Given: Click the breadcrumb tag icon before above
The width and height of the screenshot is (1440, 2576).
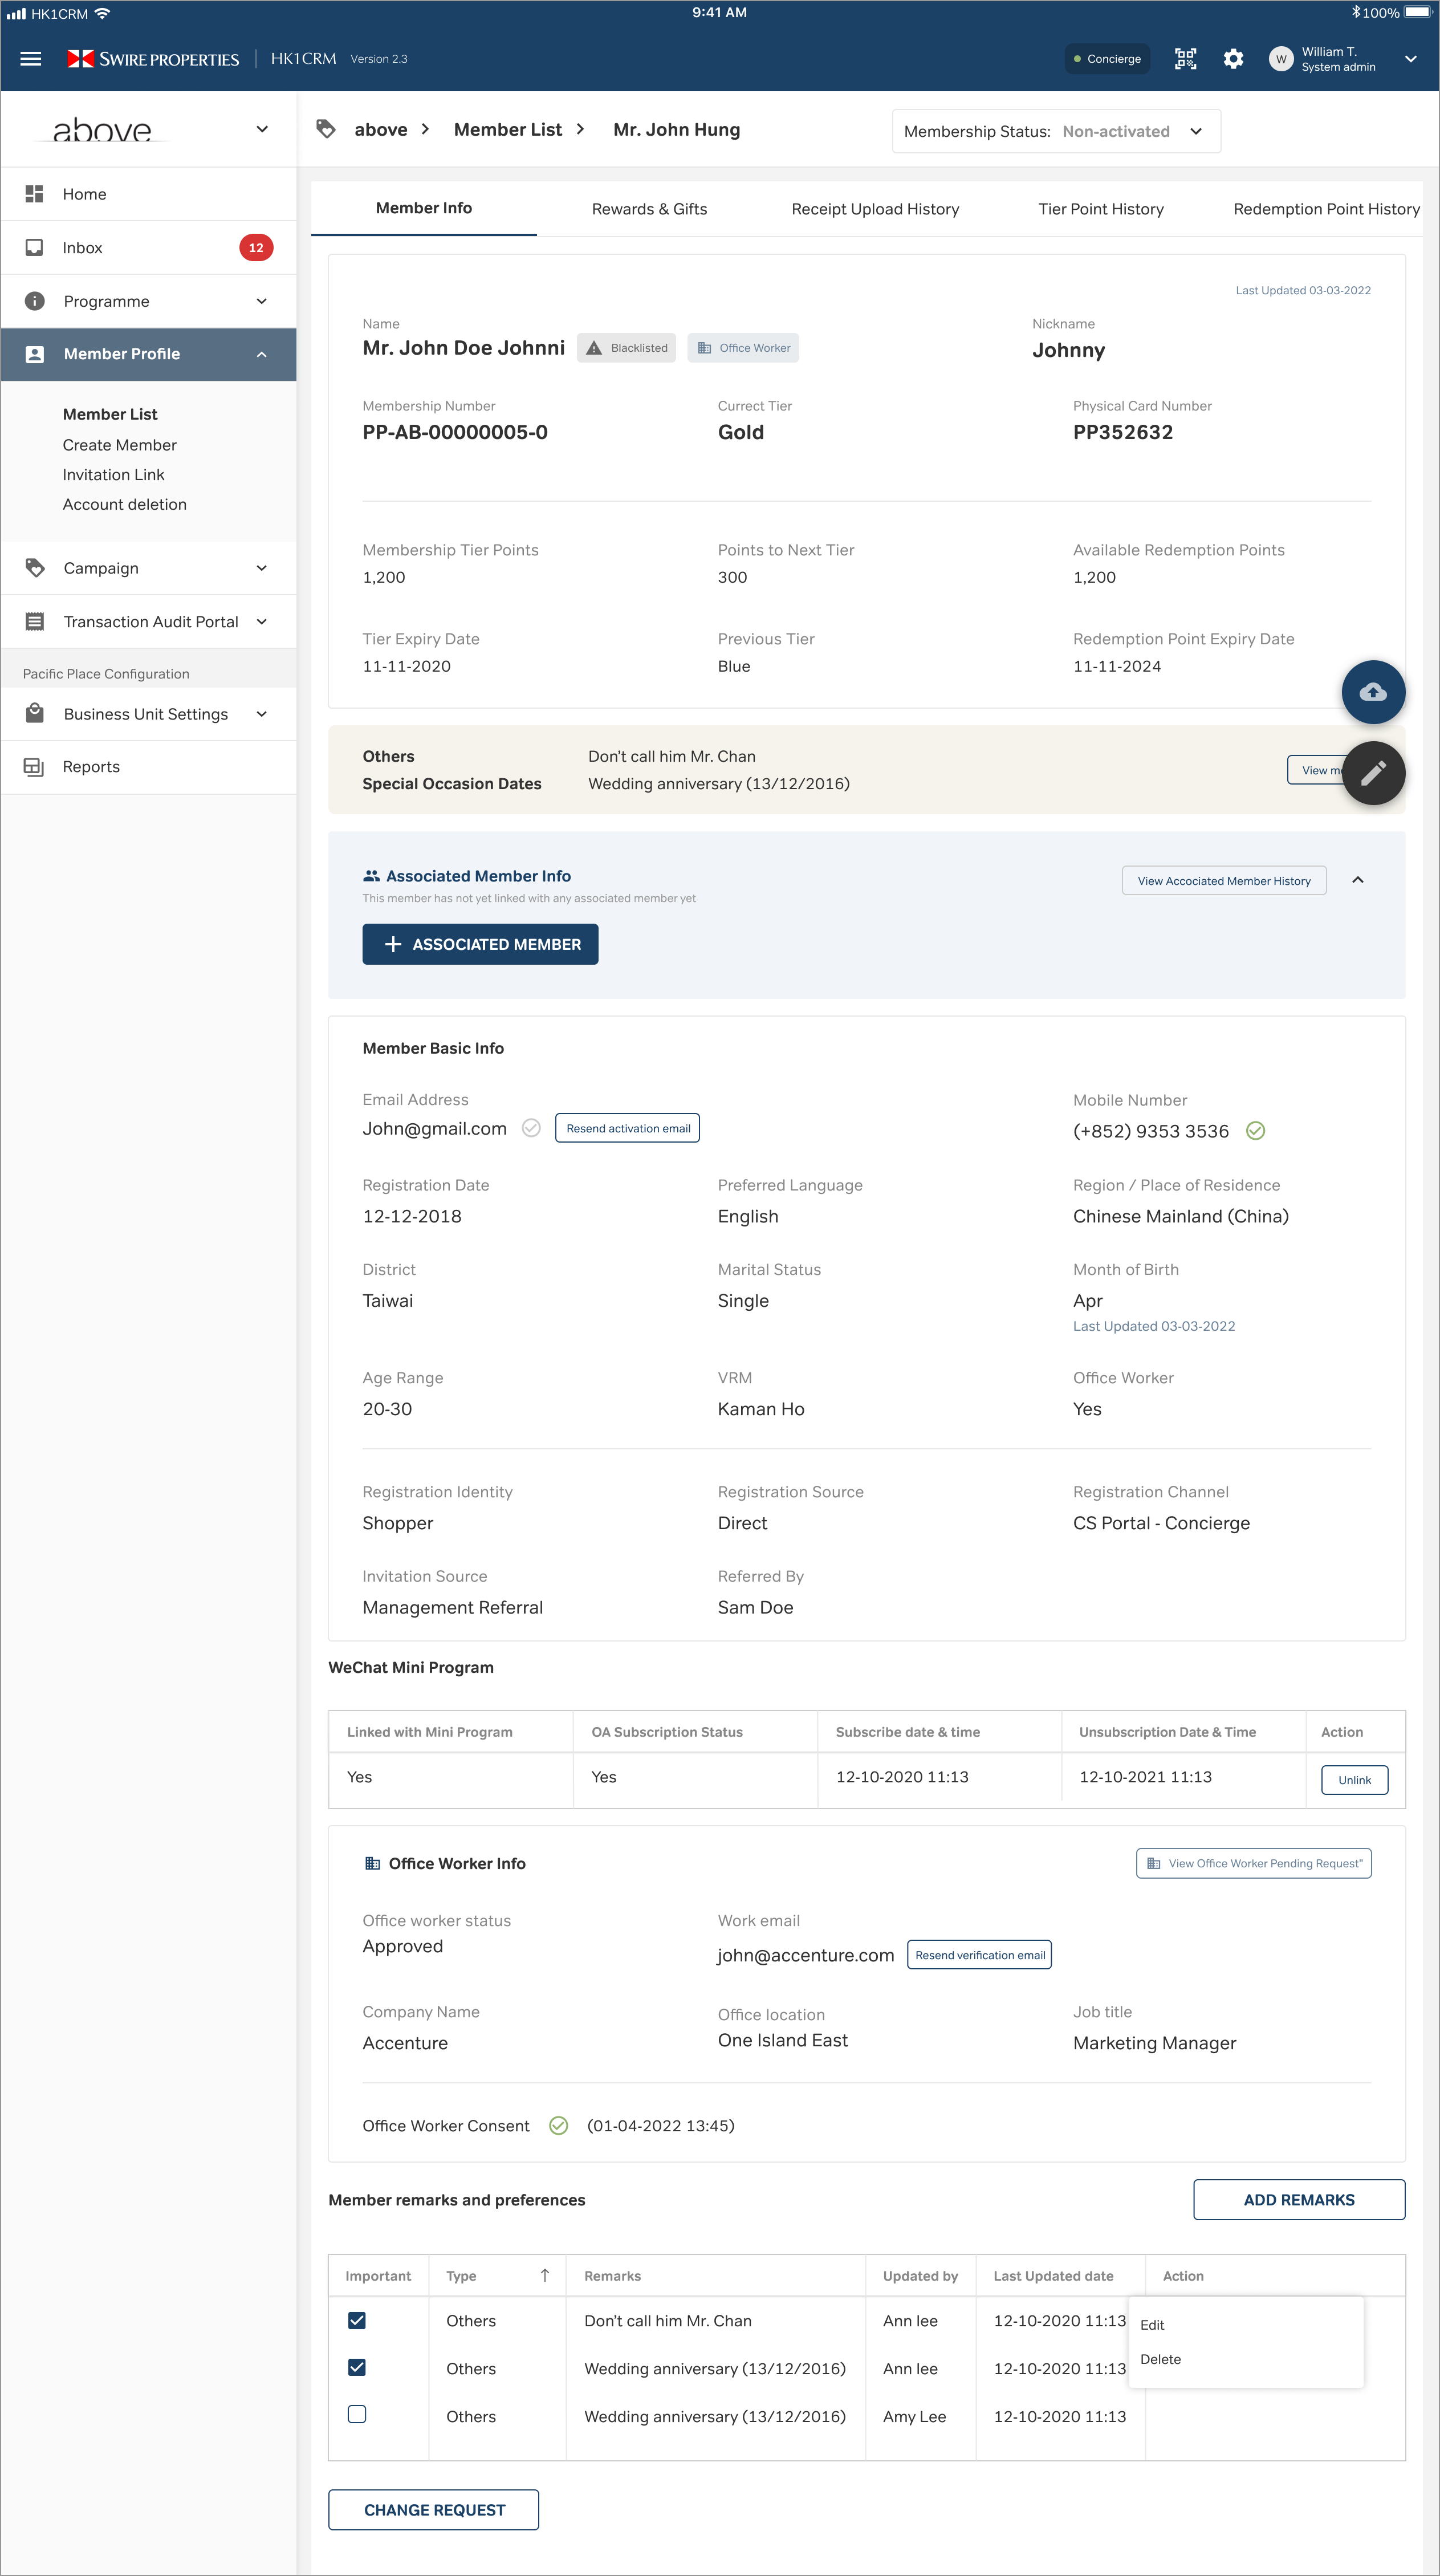Looking at the screenshot, I should 326,129.
